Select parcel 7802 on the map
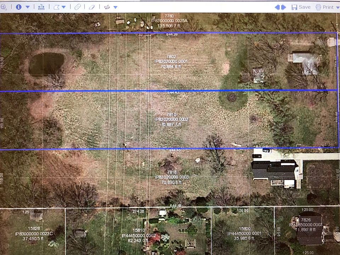 click(171, 61)
